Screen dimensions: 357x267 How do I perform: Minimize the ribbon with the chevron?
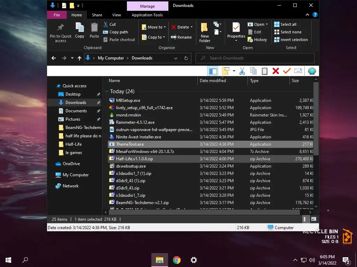coord(307,15)
